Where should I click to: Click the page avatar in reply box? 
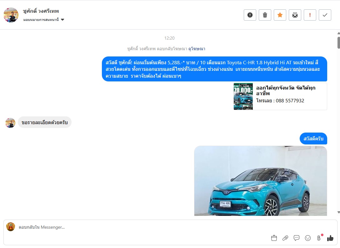(11, 227)
